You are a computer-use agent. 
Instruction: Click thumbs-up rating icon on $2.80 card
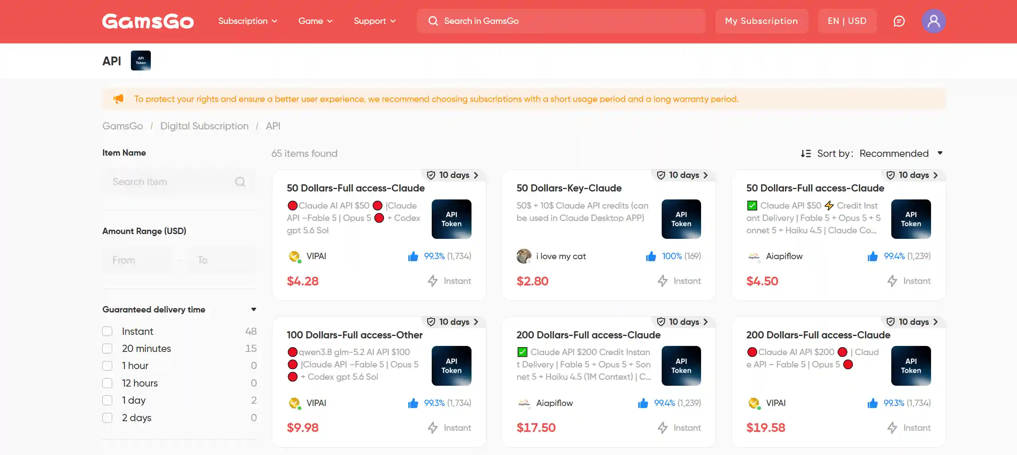pos(651,256)
